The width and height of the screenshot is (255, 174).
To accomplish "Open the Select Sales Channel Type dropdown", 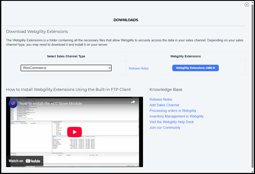I will point(66,68).
